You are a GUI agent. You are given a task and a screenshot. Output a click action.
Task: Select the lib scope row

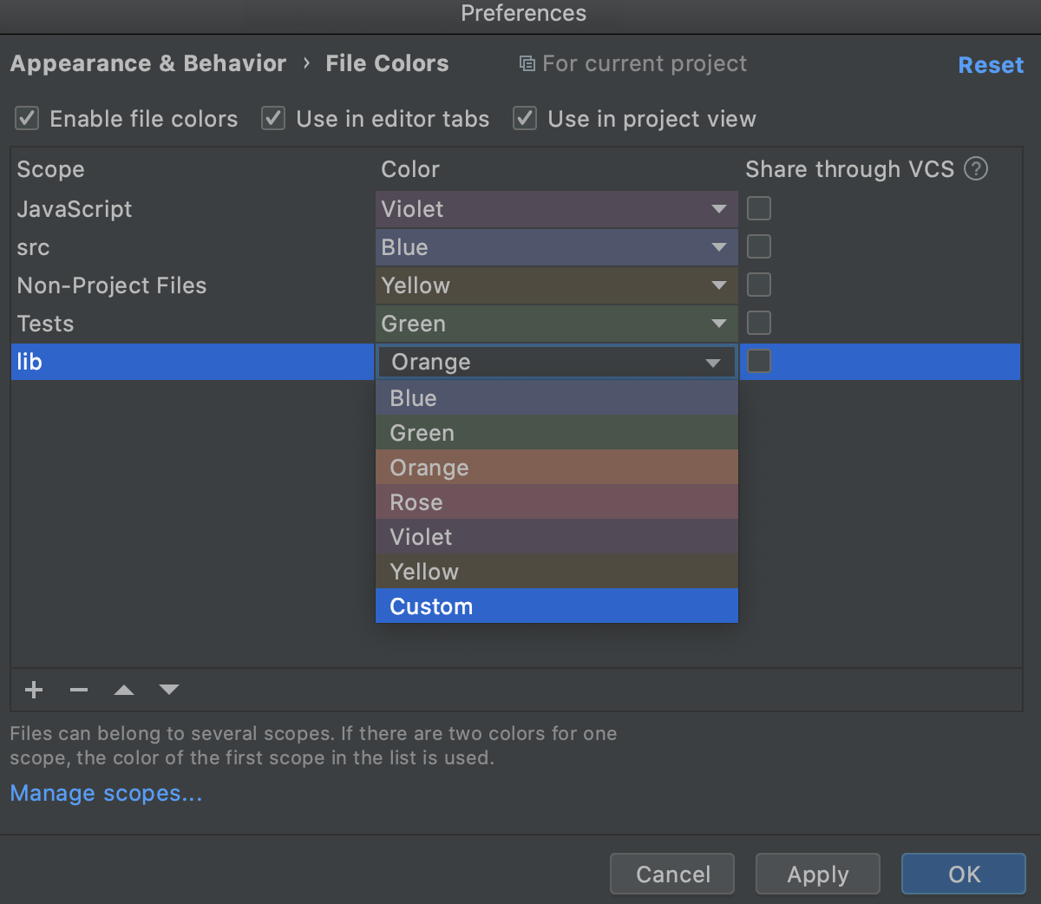(193, 362)
